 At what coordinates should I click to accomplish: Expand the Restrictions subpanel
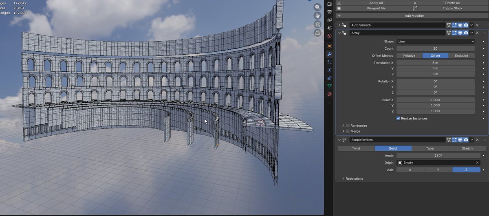coord(343,179)
